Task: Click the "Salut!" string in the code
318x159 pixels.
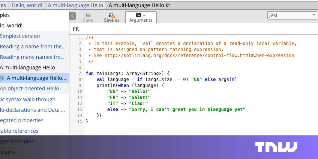Action: coord(139,97)
